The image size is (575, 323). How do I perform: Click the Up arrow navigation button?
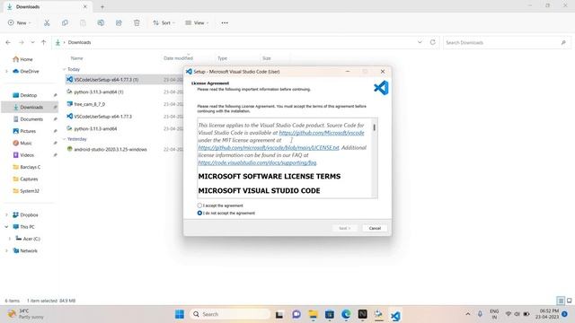click(x=44, y=42)
